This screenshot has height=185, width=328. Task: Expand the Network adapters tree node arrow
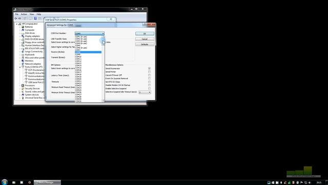tap(20, 64)
